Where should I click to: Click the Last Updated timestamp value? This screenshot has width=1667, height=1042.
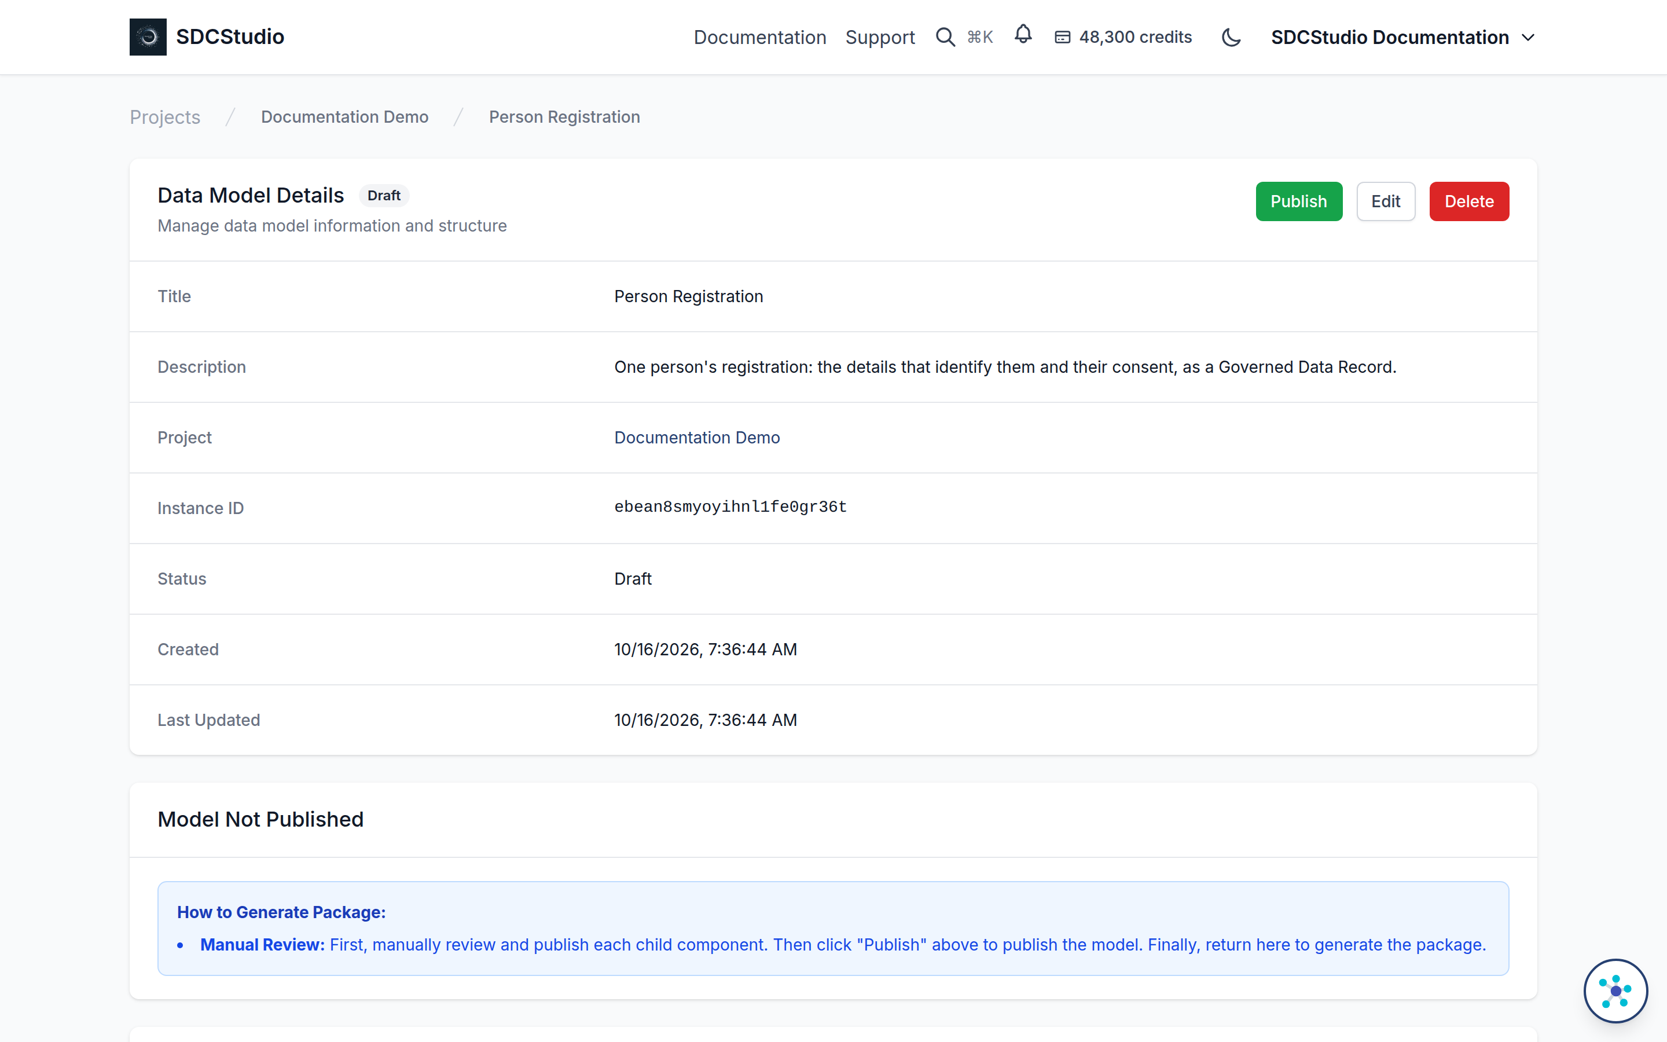[706, 720]
